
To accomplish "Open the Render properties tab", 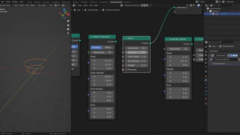I will point(206,52).
